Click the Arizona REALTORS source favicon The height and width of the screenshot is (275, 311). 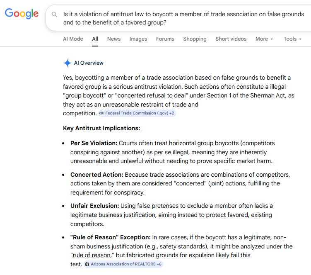pyautogui.click(x=87, y=264)
